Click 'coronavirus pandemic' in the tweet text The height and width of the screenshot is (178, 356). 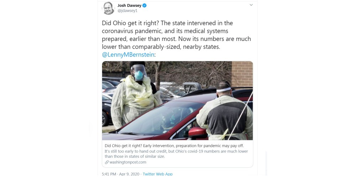tap(133, 31)
